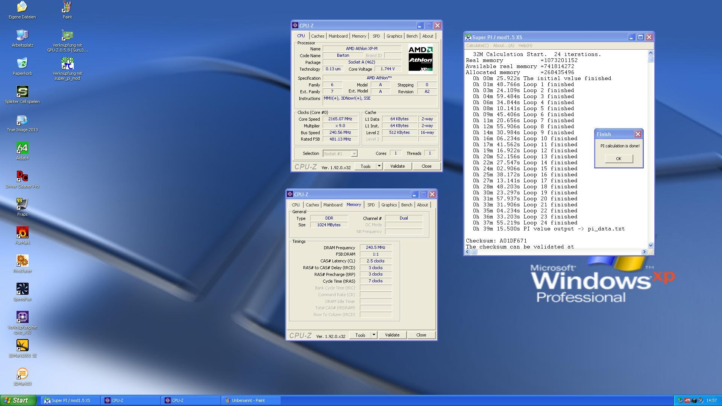Screen dimensions: 722x406
Task: Open the Fraps desktop icon
Action: [22, 205]
